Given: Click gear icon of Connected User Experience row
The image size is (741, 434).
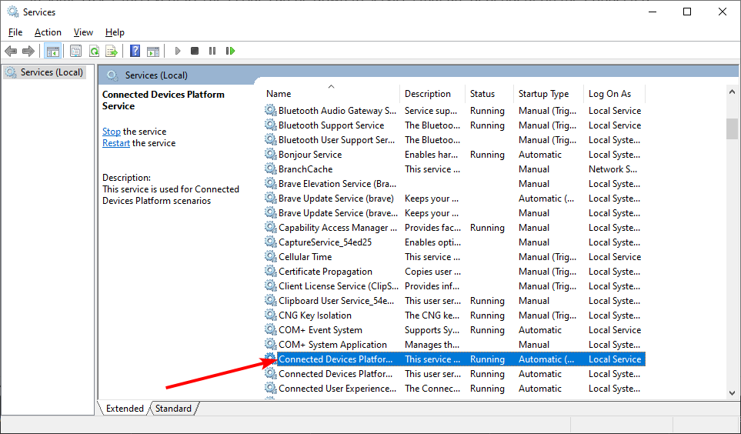Looking at the screenshot, I should click(x=270, y=388).
